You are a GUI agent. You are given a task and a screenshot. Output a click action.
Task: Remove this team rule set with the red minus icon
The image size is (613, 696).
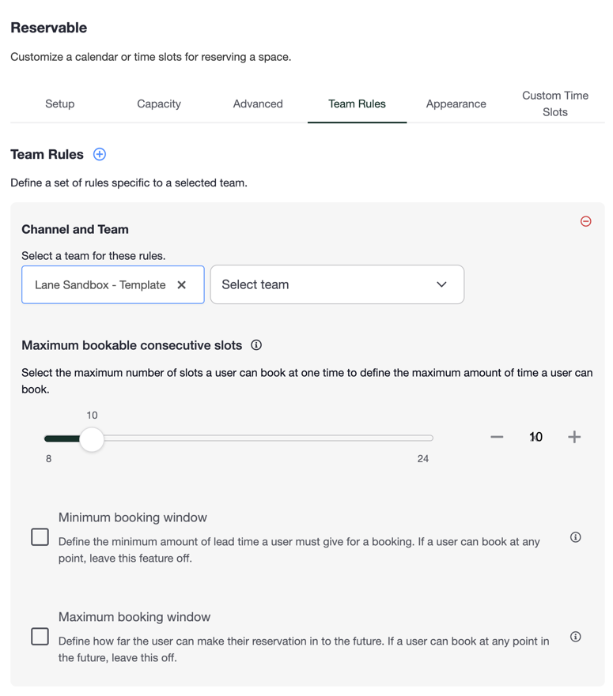click(x=585, y=221)
